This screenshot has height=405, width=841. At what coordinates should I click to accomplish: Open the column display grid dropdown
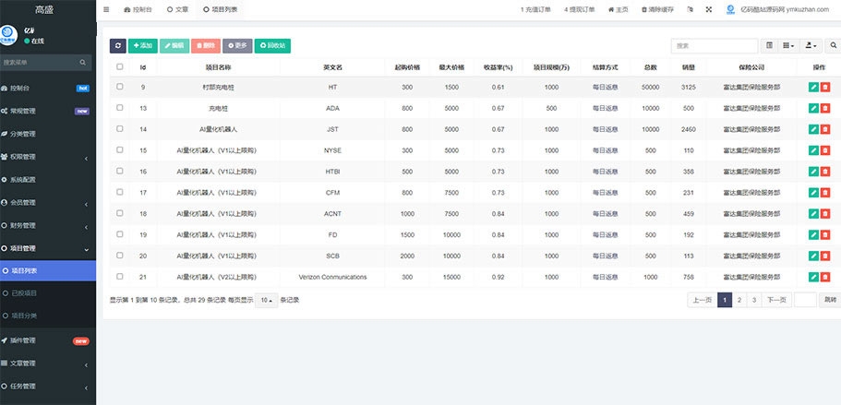788,44
